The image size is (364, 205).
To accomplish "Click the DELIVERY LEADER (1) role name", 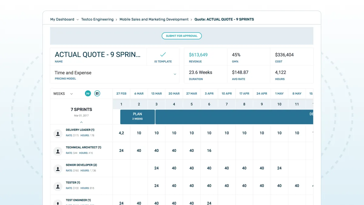I will coord(80,130).
